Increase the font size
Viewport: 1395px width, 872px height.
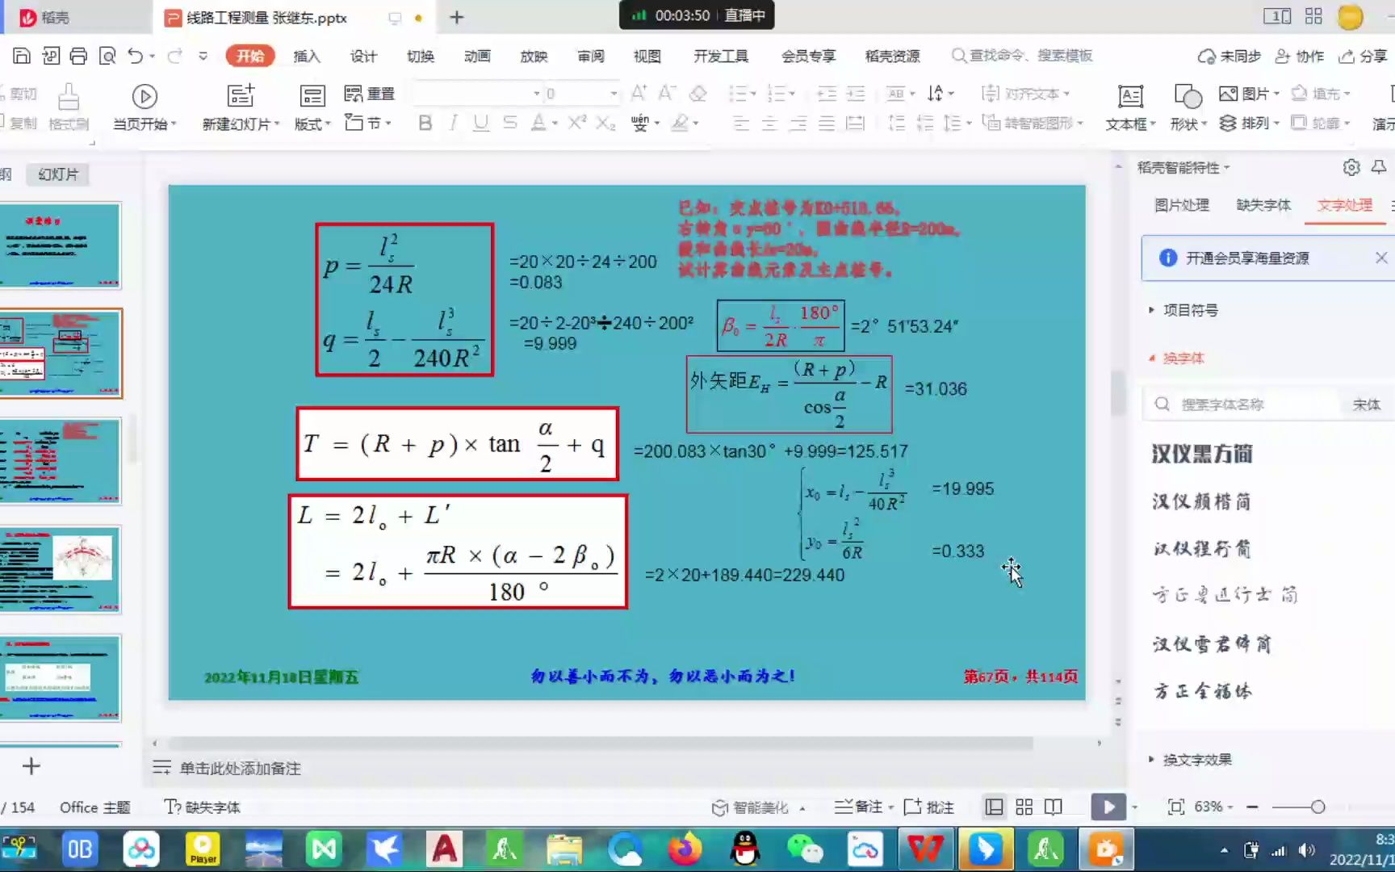(x=639, y=93)
